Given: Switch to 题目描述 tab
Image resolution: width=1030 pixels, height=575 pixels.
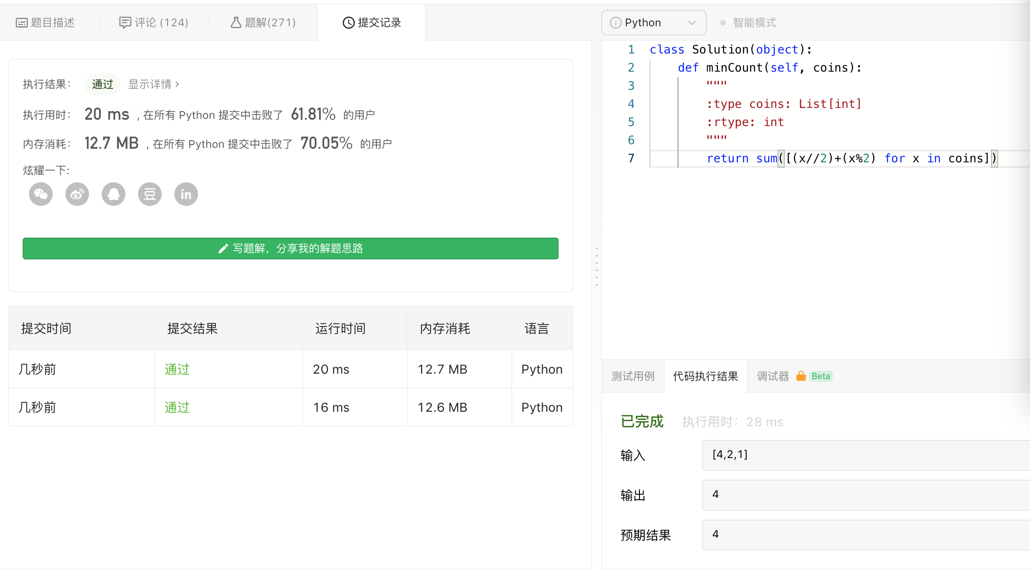Looking at the screenshot, I should [x=45, y=23].
